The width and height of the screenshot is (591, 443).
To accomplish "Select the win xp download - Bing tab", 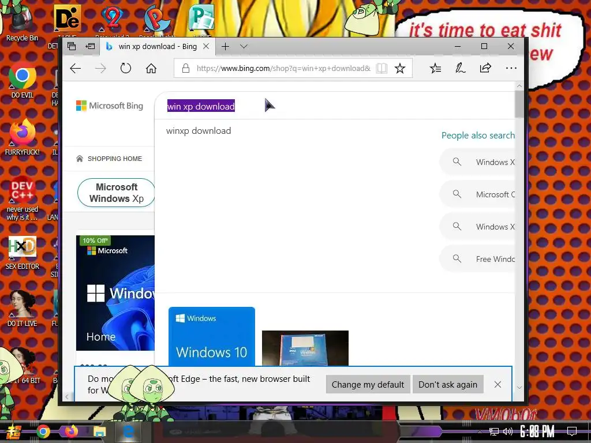I will pos(158,46).
